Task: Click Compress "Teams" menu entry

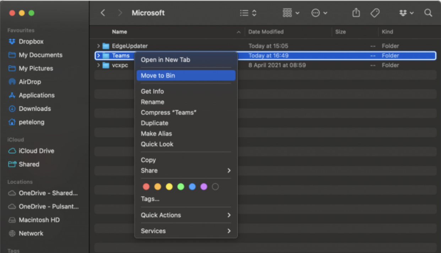Action: (x=169, y=113)
